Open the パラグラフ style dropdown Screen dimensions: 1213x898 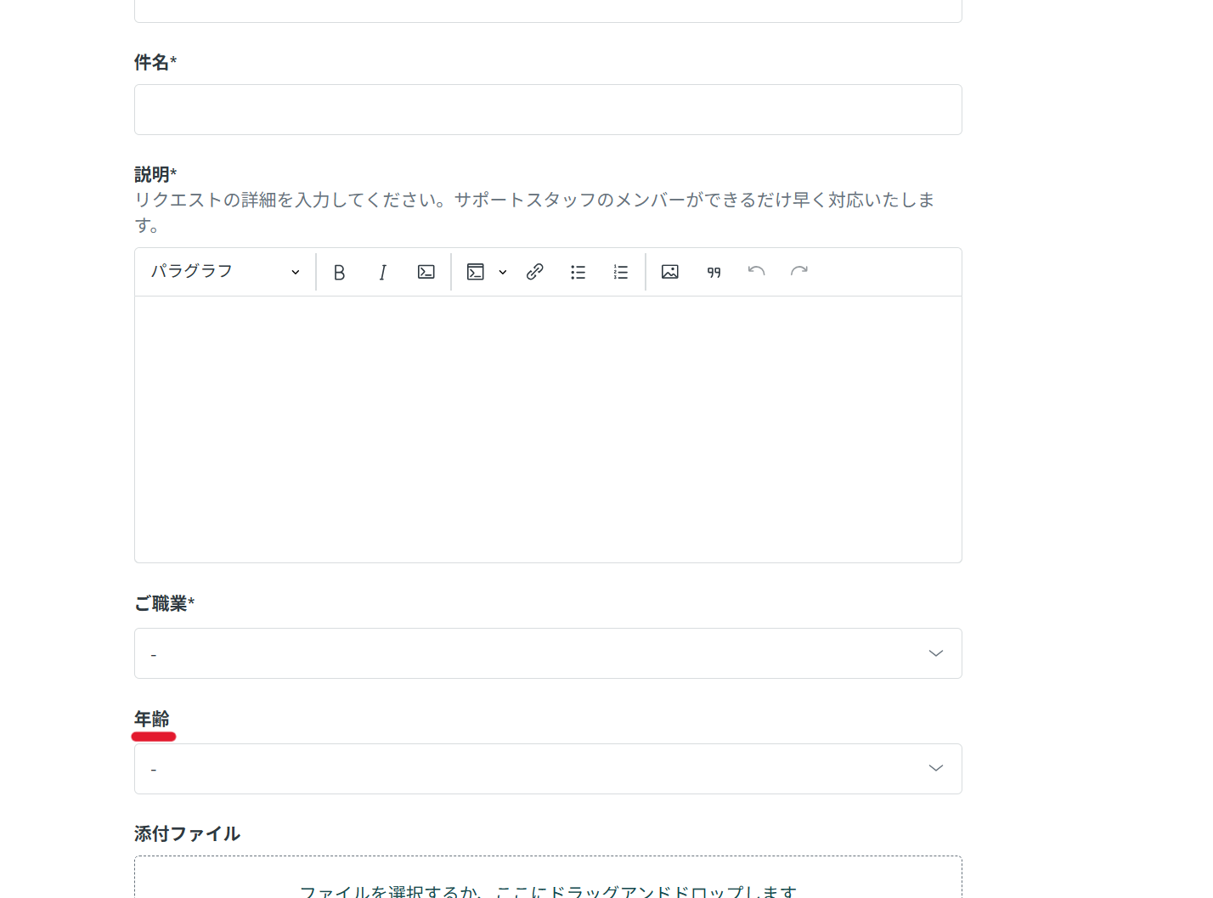225,272
